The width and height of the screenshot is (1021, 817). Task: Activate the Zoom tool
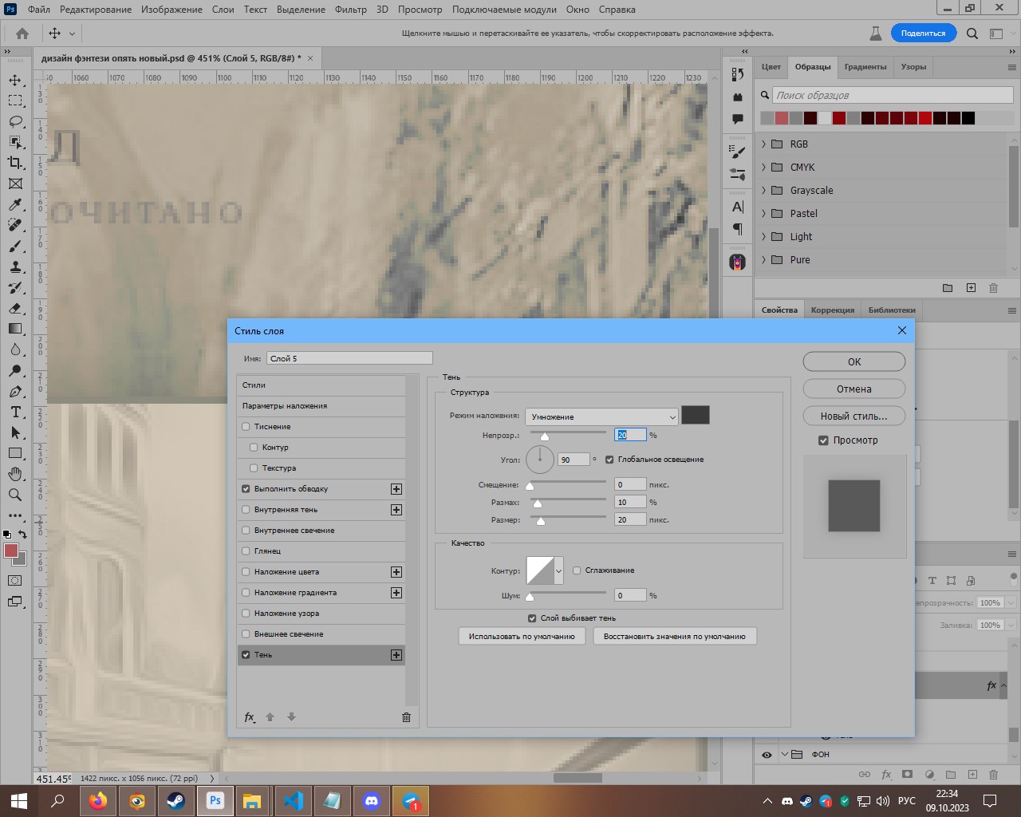[x=15, y=495]
